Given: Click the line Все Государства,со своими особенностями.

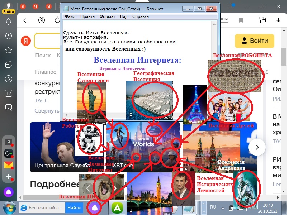Looking at the screenshot, I should coord(120,42).
